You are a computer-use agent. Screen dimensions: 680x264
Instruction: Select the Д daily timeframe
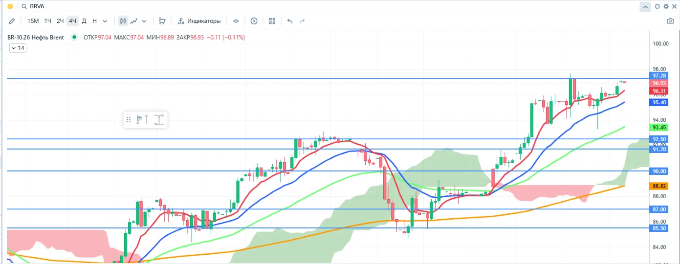tap(84, 21)
